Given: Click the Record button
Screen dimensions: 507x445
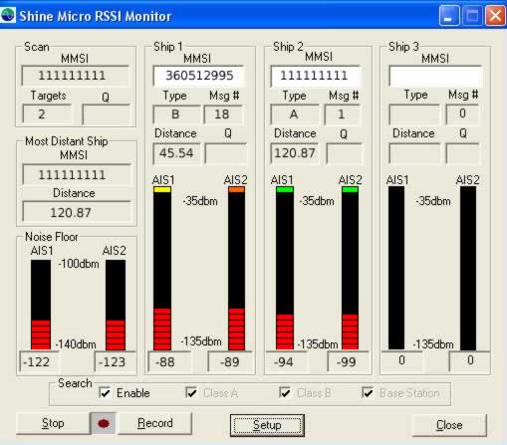Looking at the screenshot, I should 155,423.
